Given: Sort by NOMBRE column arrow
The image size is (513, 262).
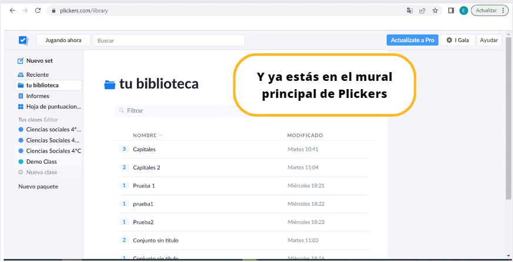Looking at the screenshot, I should (160, 135).
